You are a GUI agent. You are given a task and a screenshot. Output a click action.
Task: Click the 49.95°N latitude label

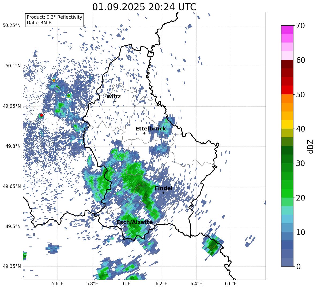point(12,106)
